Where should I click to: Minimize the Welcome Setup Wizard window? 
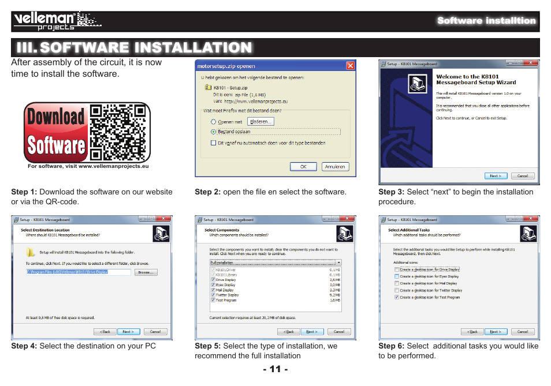tap(510, 63)
